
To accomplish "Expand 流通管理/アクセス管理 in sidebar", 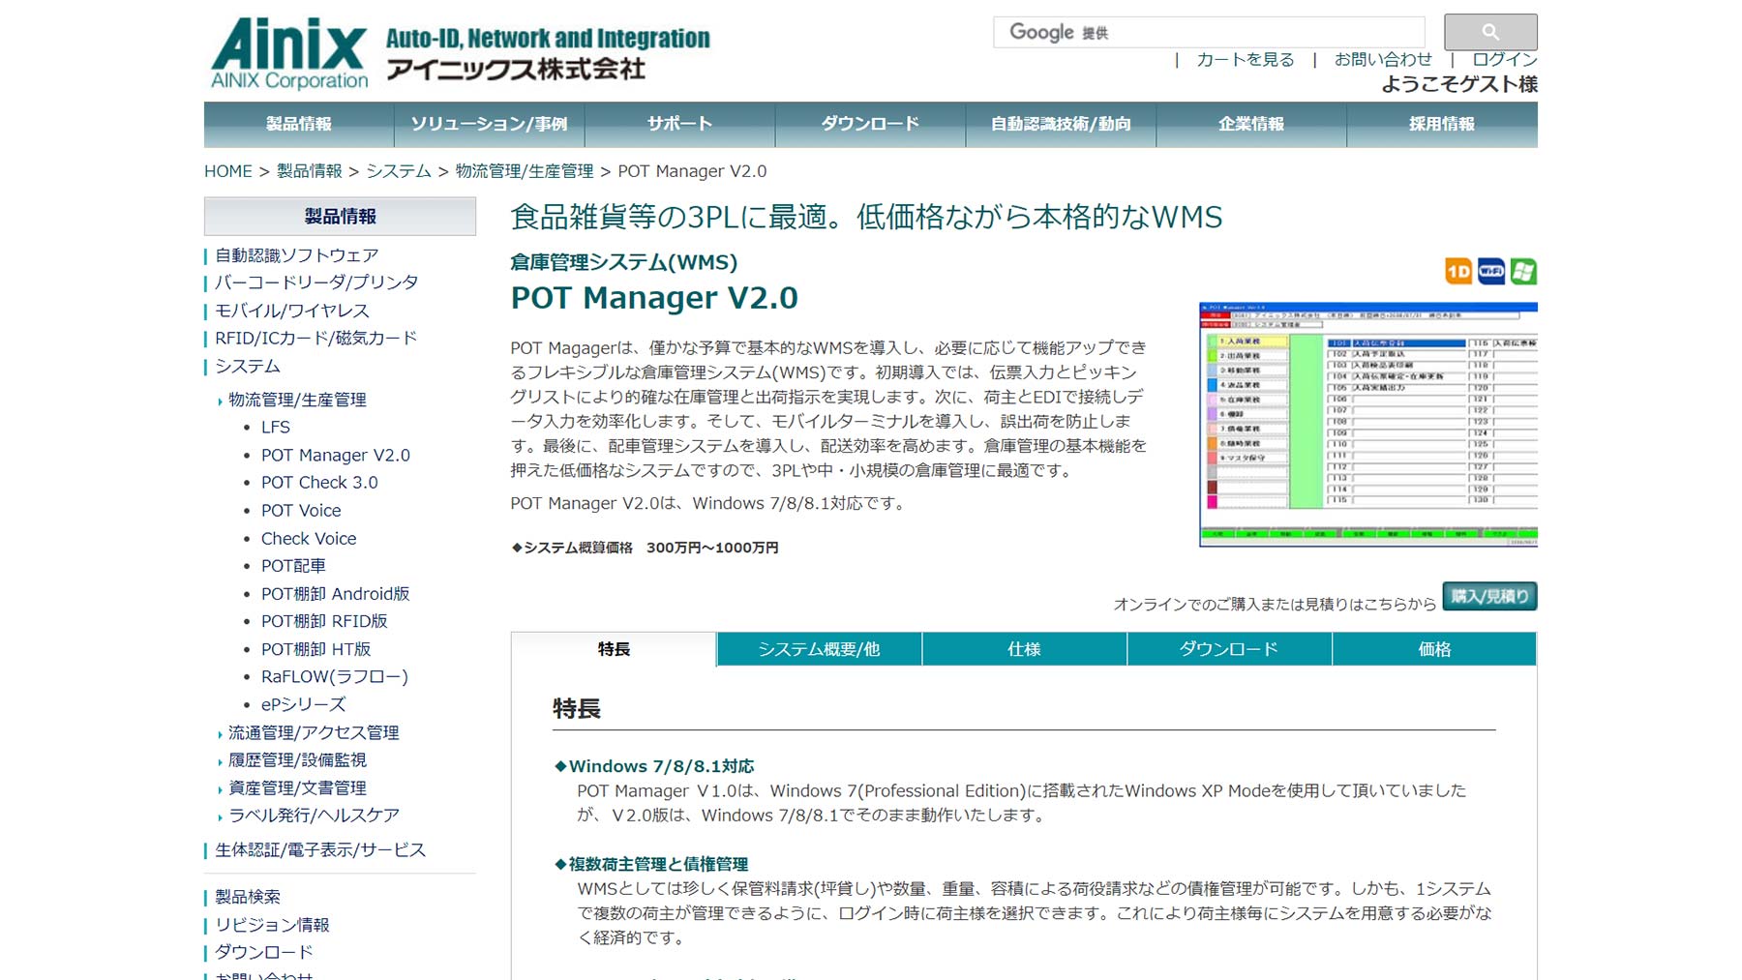I will coord(314,733).
